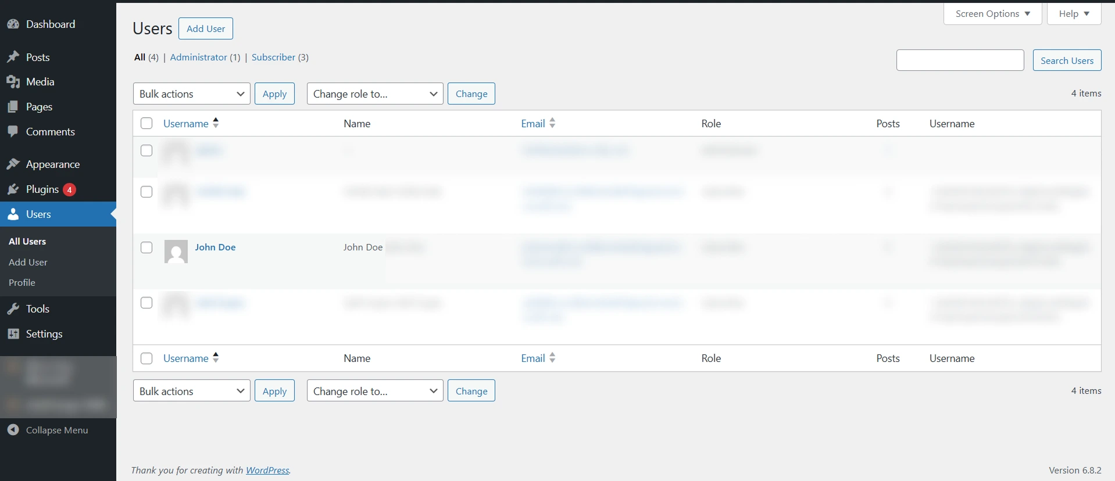Select the checkbox for John Doe row

[x=146, y=247]
